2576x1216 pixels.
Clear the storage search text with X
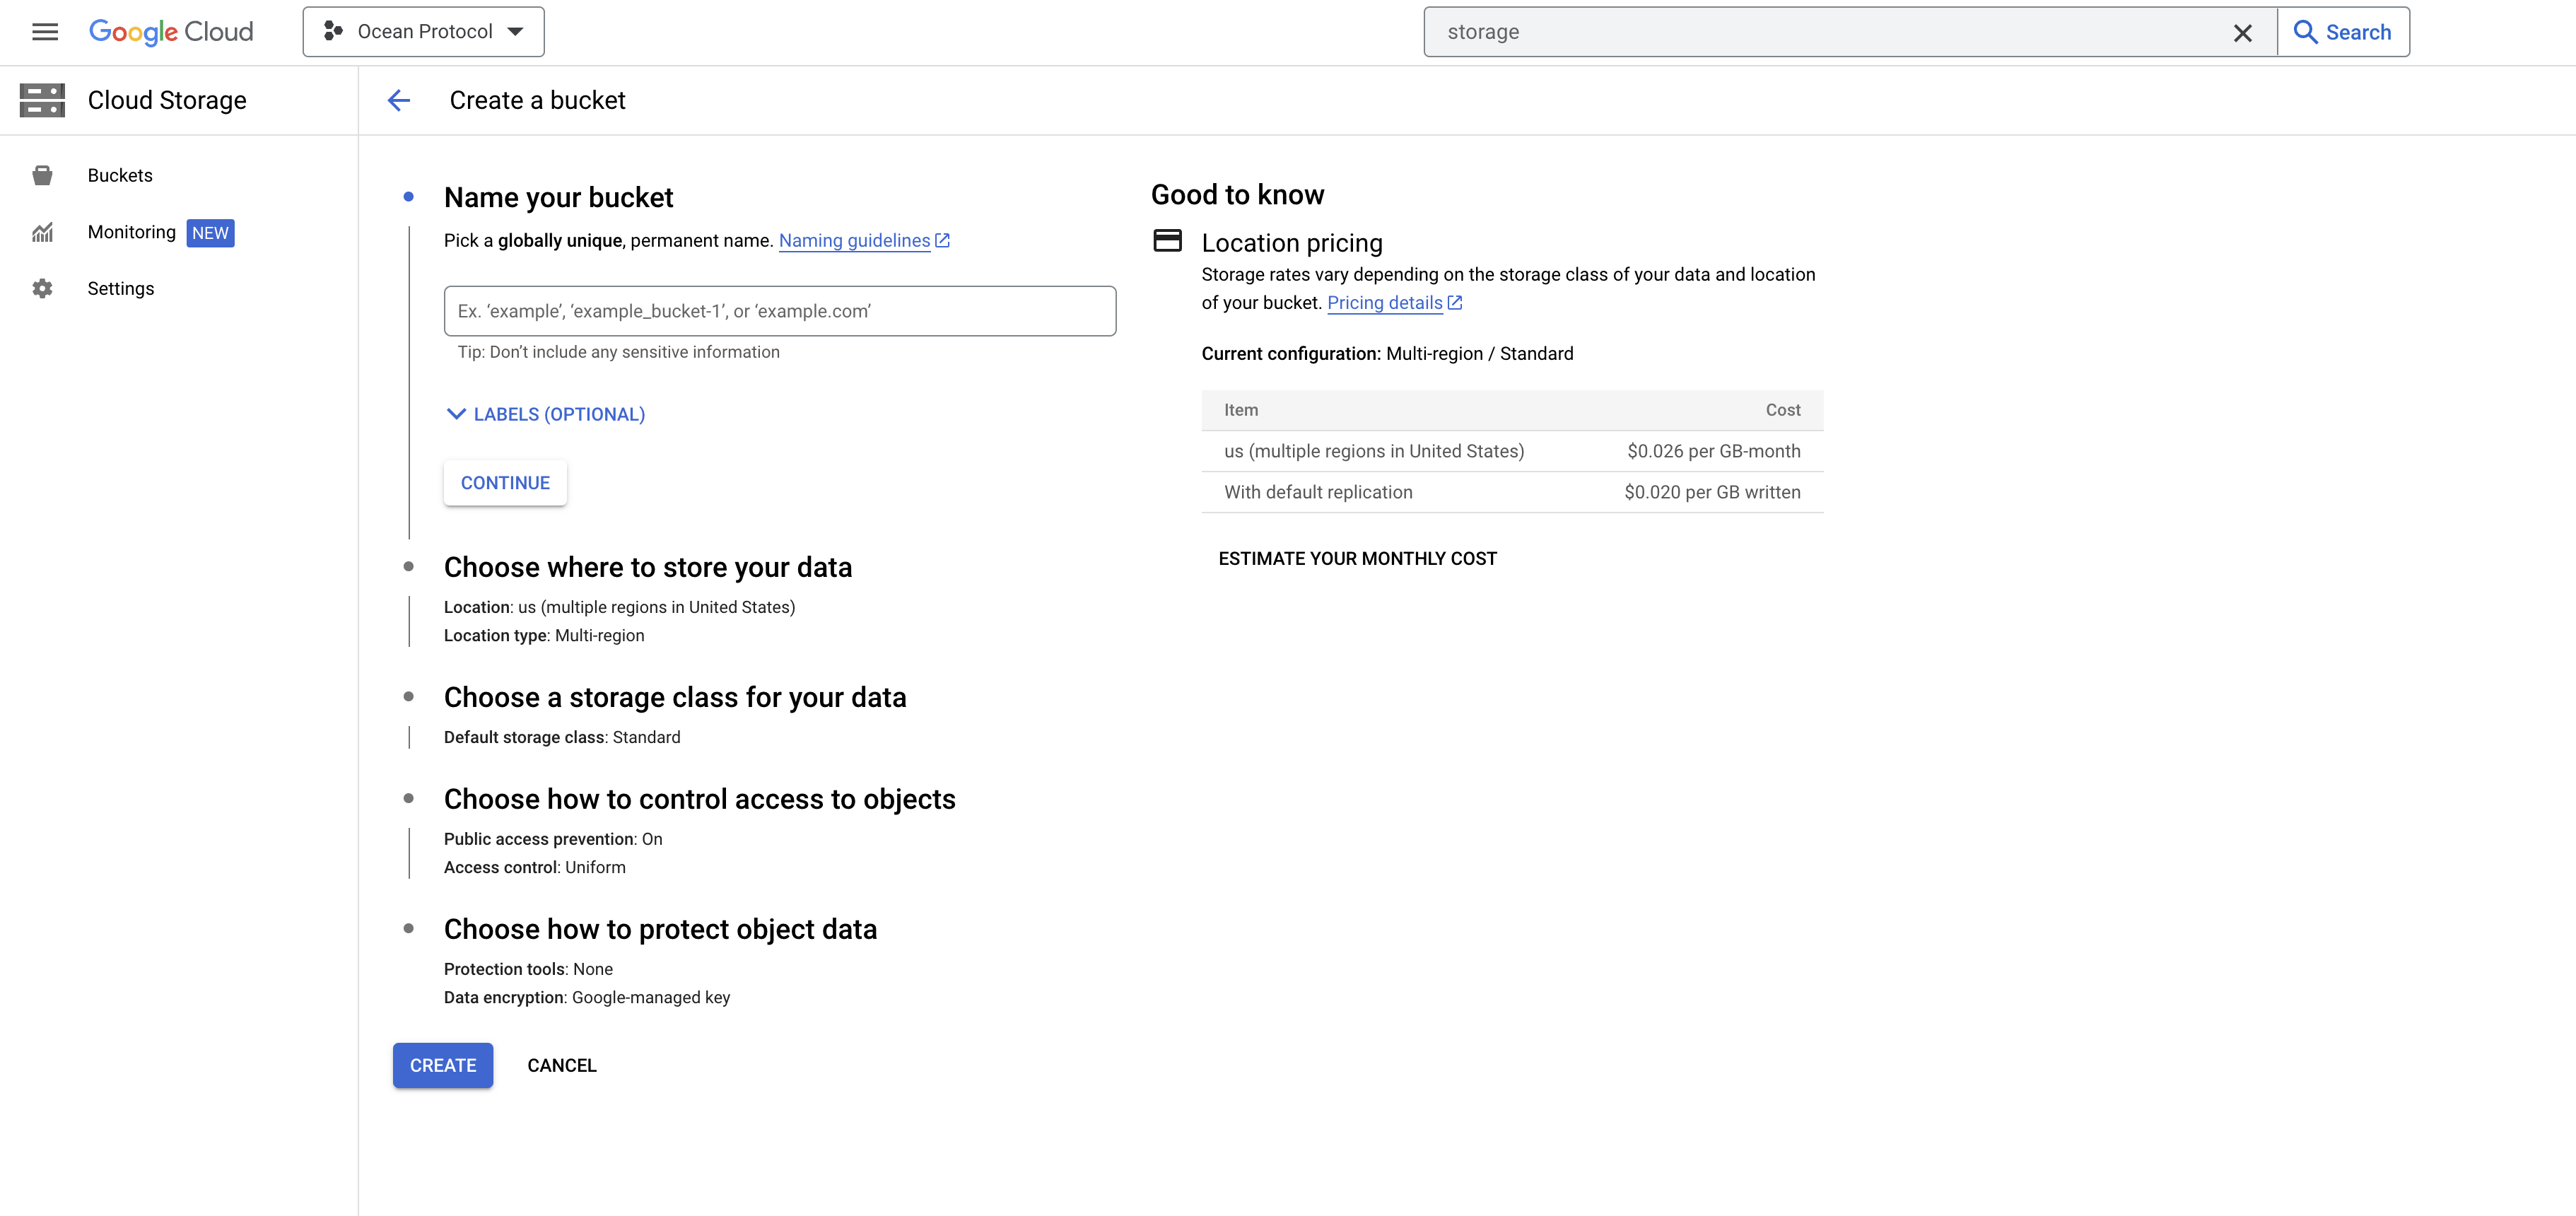(2242, 33)
